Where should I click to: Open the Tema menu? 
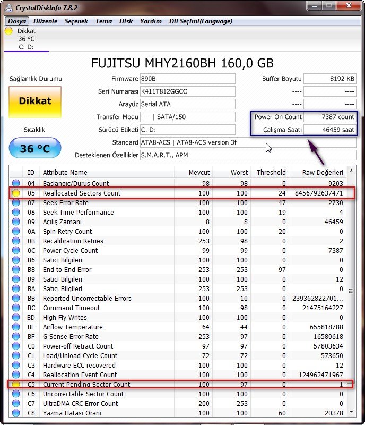(x=103, y=21)
